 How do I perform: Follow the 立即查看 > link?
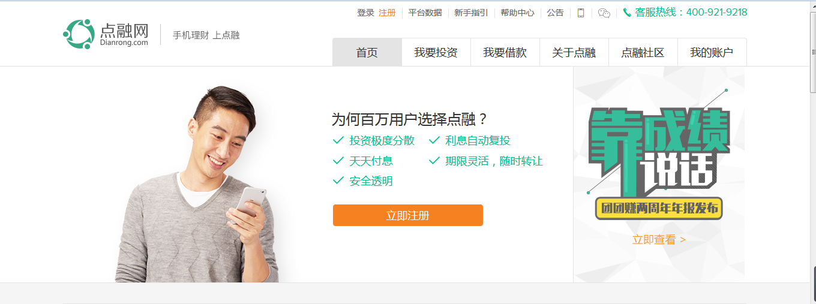tap(659, 240)
